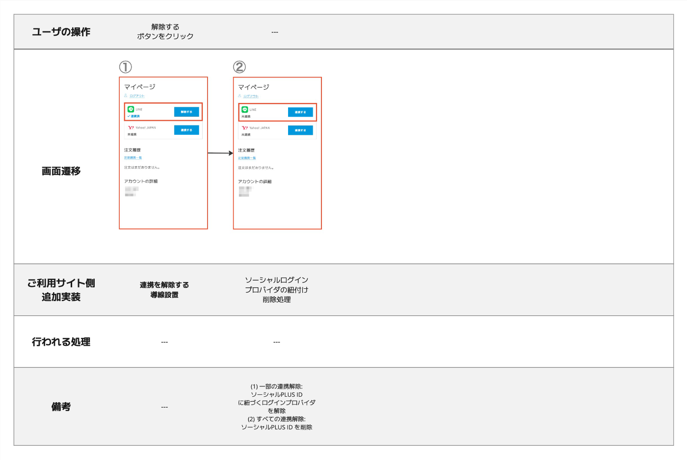This screenshot has height=460, width=687.
Task: Click the Yahoo! JAPAN logo in screen ①
Action: (x=131, y=128)
